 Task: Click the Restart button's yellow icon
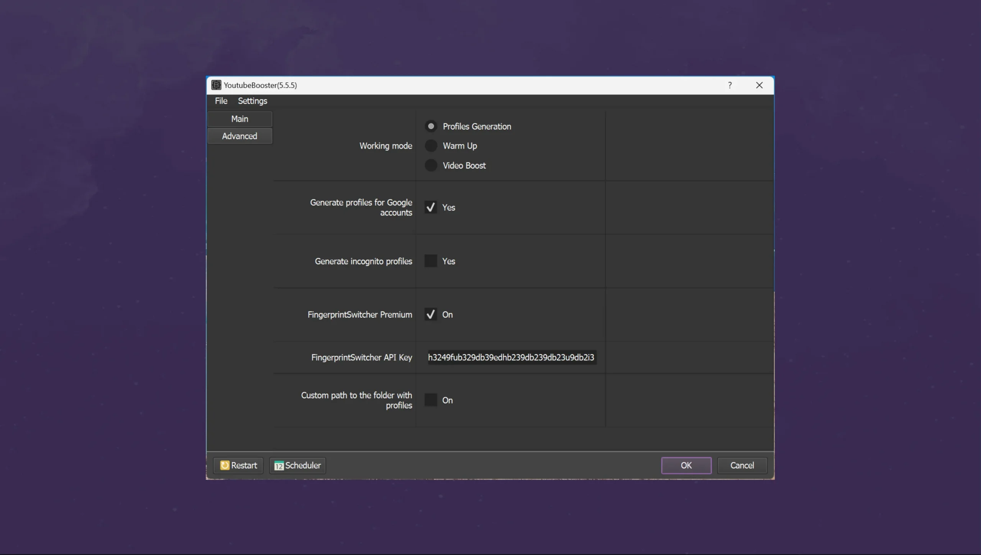pyautogui.click(x=225, y=465)
